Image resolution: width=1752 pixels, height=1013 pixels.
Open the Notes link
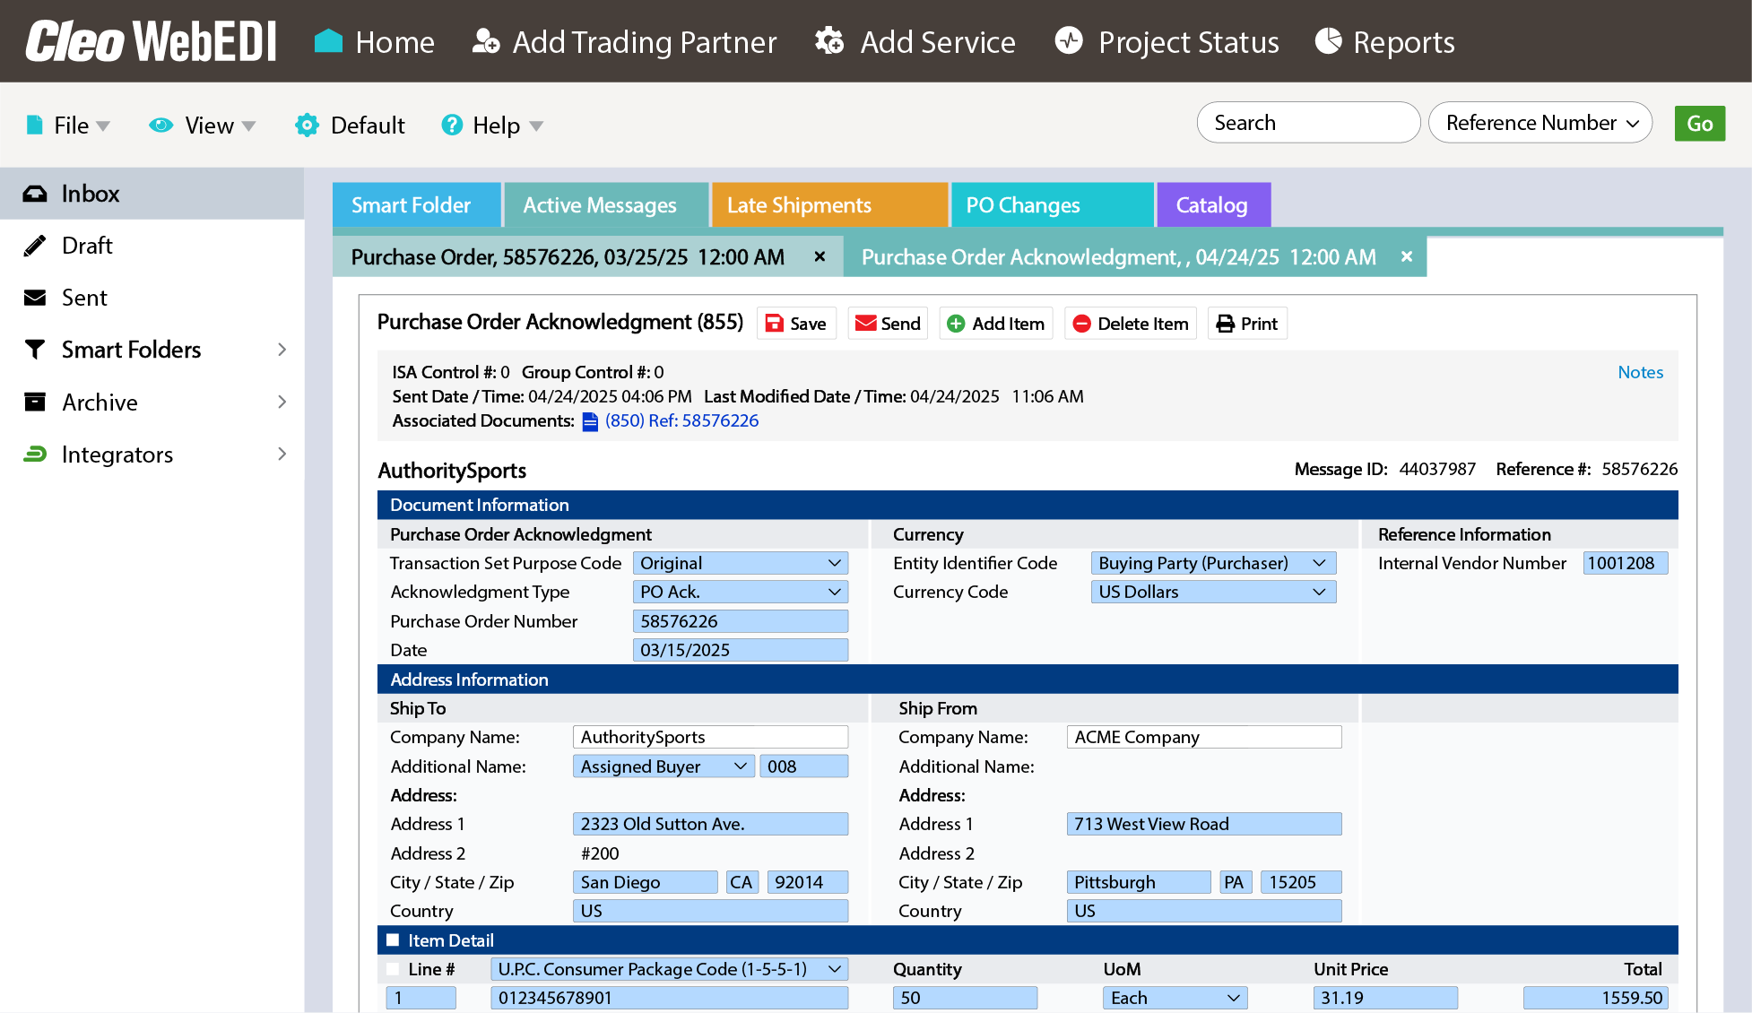click(1640, 371)
